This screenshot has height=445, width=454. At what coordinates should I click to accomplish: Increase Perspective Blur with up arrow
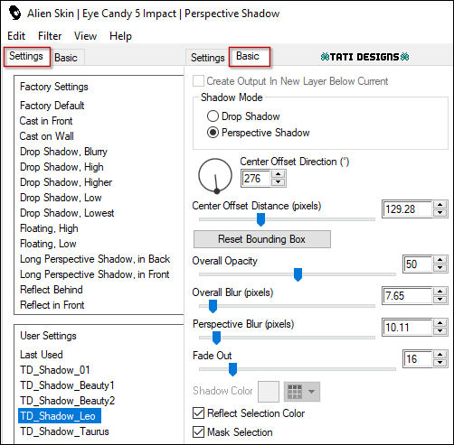point(440,323)
